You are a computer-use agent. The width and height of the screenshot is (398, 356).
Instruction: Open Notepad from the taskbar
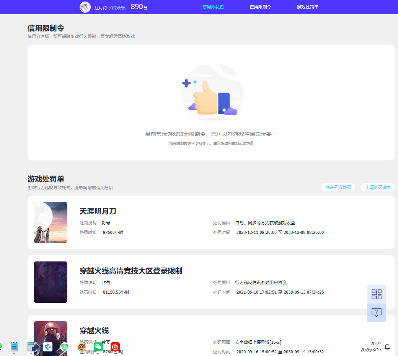click(x=14, y=346)
